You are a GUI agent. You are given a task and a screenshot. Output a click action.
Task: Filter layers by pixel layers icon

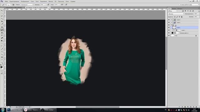183,11
